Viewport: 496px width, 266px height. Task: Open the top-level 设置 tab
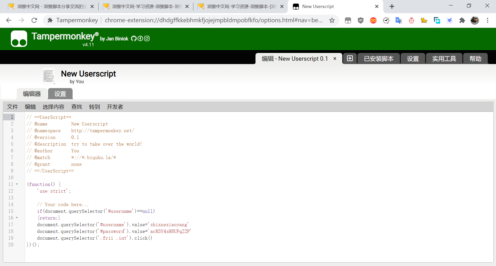(413, 59)
